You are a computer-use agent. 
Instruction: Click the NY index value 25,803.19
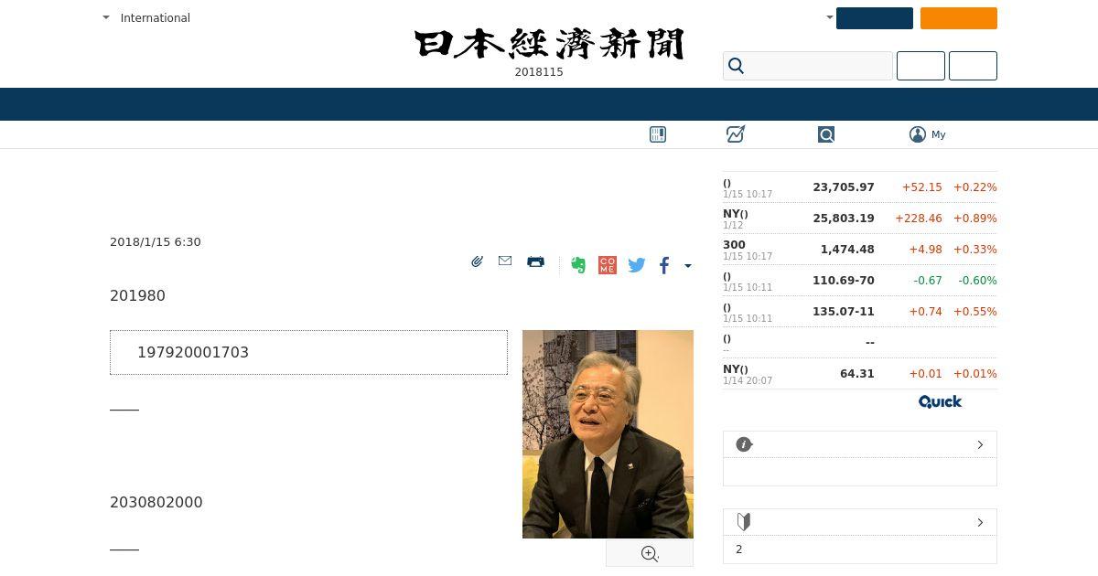coord(844,219)
